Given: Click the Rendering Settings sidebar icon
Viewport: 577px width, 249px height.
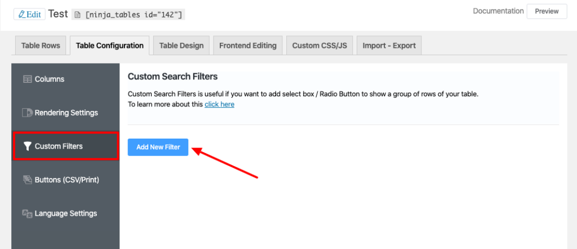Looking at the screenshot, I should coord(27,113).
